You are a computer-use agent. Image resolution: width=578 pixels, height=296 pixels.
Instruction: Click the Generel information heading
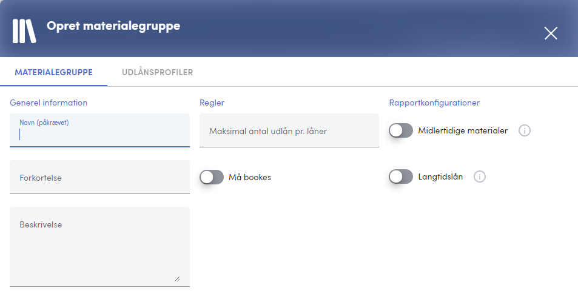click(49, 103)
